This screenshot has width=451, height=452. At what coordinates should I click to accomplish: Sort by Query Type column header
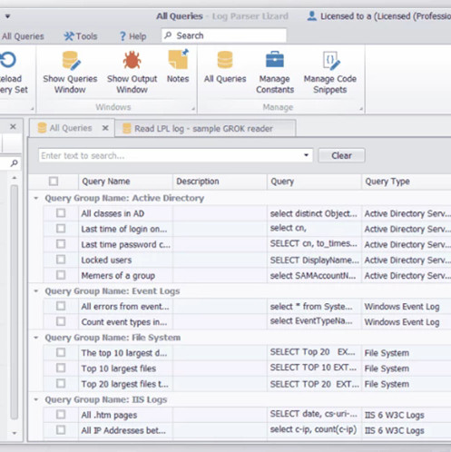pos(407,182)
